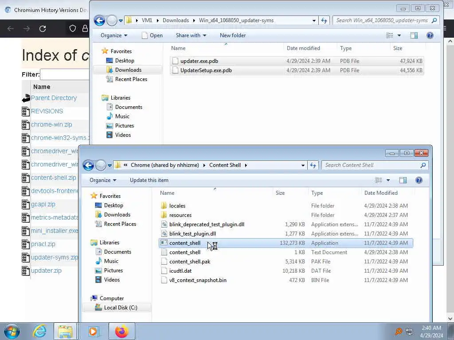454x340 pixels.
Task: Open Documents library in the Content Shell window
Action: (117, 252)
